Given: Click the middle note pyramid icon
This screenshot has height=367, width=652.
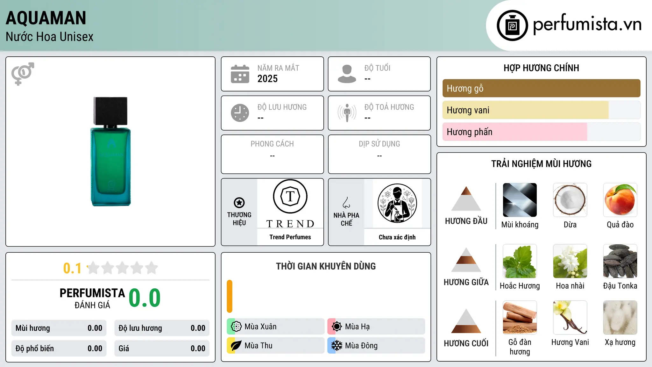Looking at the screenshot, I should tap(466, 260).
